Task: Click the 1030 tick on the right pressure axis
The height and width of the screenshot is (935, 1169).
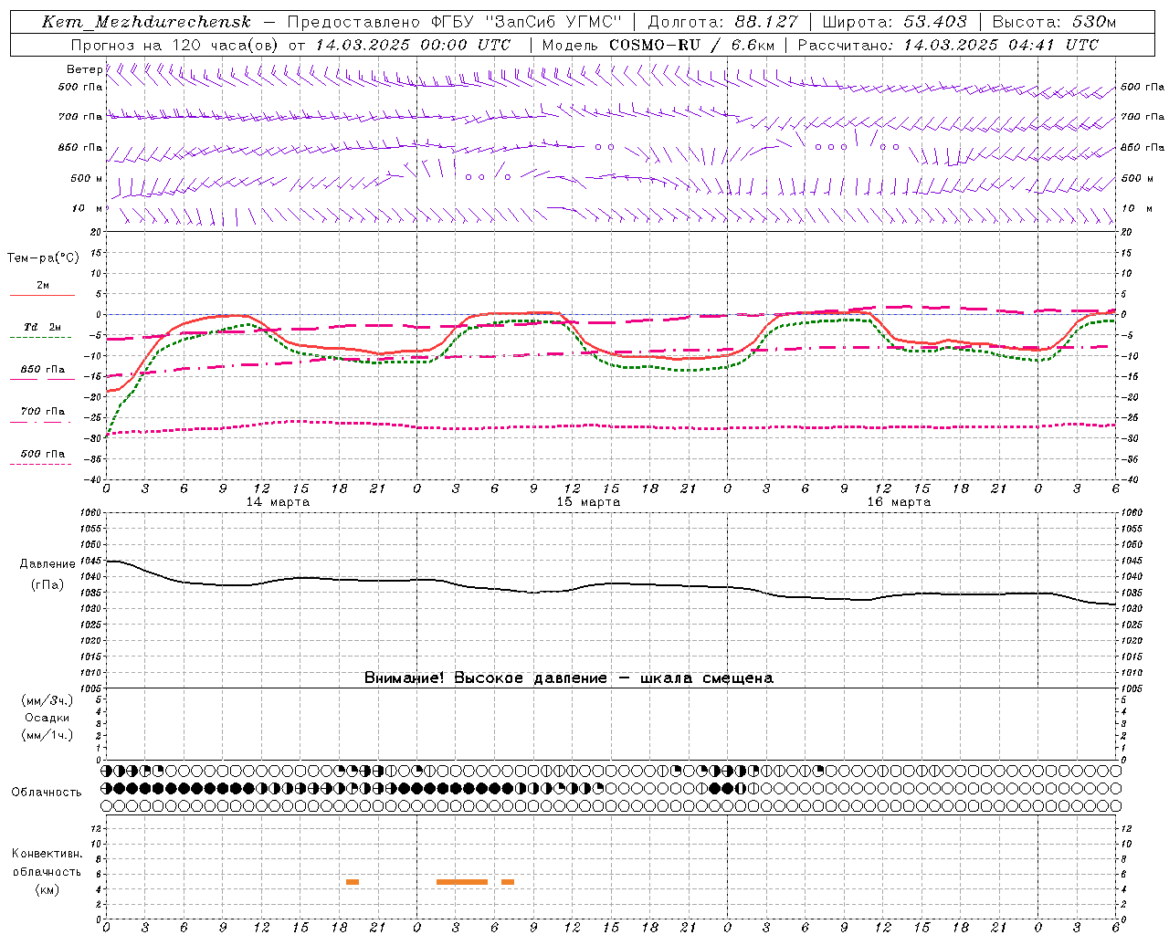Action: [1131, 608]
